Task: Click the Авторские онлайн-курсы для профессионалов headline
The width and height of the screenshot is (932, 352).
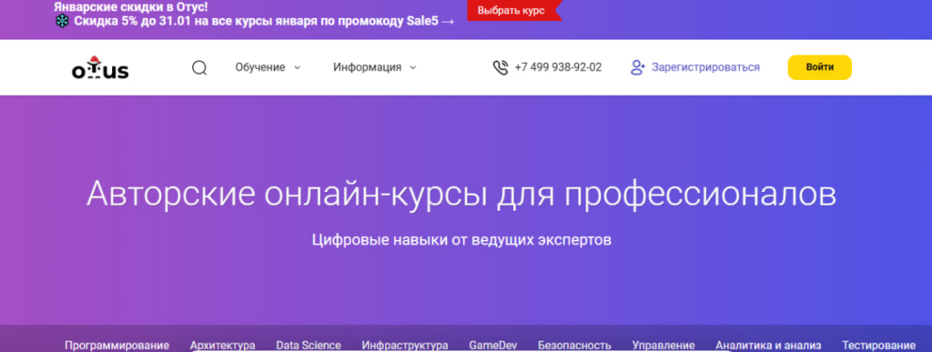Action: point(461,195)
